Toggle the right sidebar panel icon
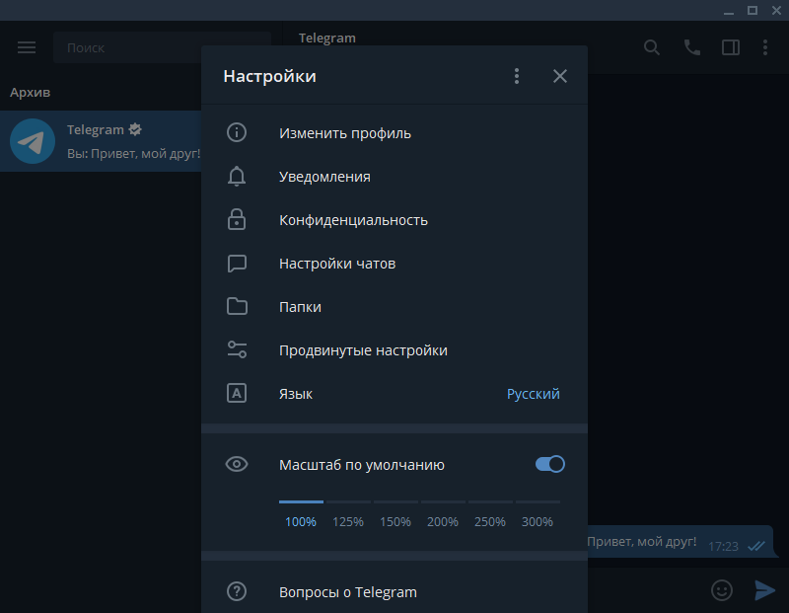Image resolution: width=789 pixels, height=613 pixels. 731,47
